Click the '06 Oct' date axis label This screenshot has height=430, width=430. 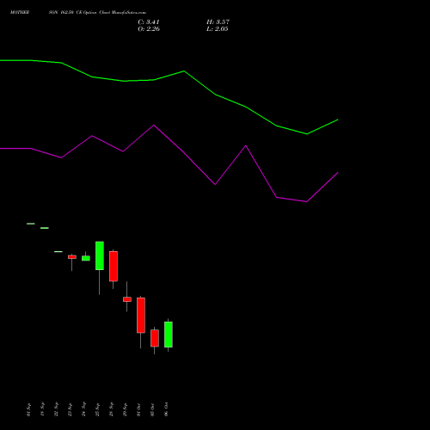[166, 409]
